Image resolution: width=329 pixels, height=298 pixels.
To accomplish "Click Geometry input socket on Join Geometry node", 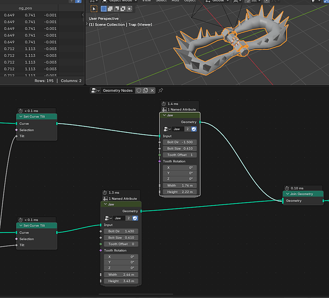I will [x=283, y=201].
